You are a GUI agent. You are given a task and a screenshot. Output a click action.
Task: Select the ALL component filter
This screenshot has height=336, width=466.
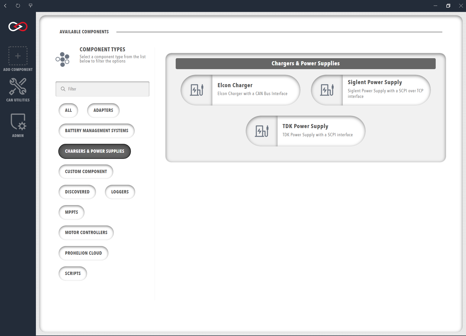68,110
